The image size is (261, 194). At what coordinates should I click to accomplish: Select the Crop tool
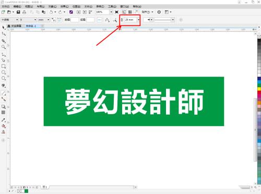4,41
